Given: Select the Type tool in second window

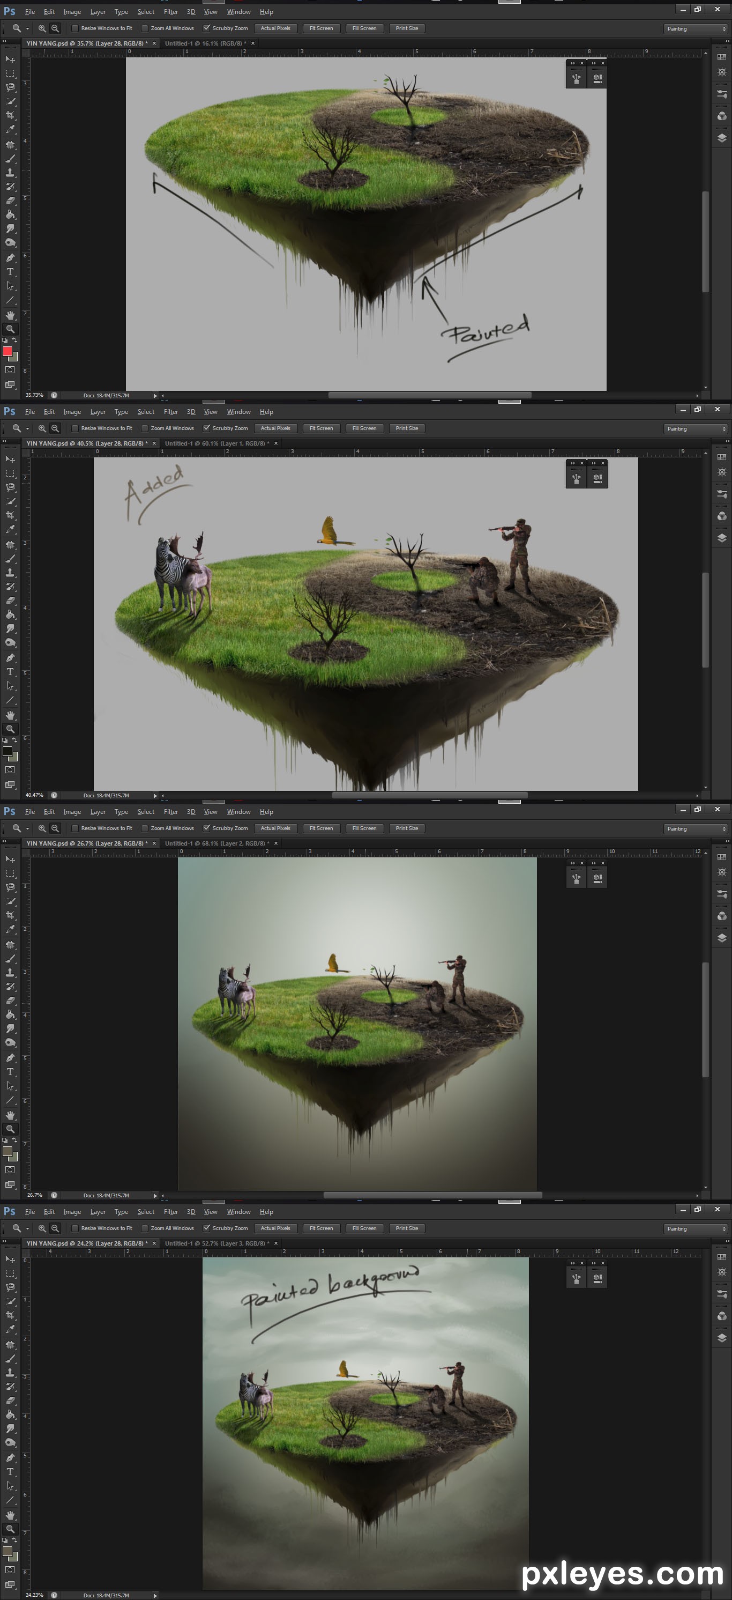Looking at the screenshot, I should [10, 671].
